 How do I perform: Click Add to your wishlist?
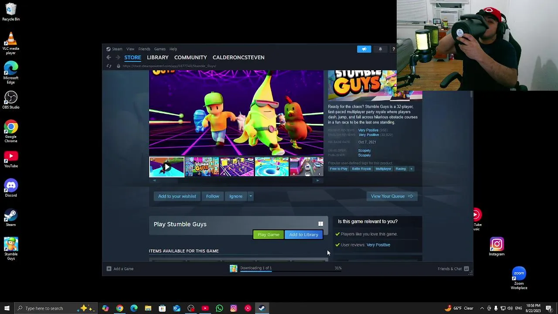[x=177, y=196]
